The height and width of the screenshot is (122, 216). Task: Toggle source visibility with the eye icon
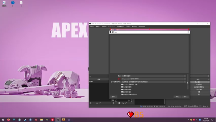click(x=129, y=101)
